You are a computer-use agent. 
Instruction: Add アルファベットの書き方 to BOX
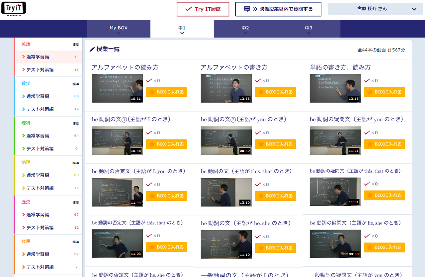[275, 92]
